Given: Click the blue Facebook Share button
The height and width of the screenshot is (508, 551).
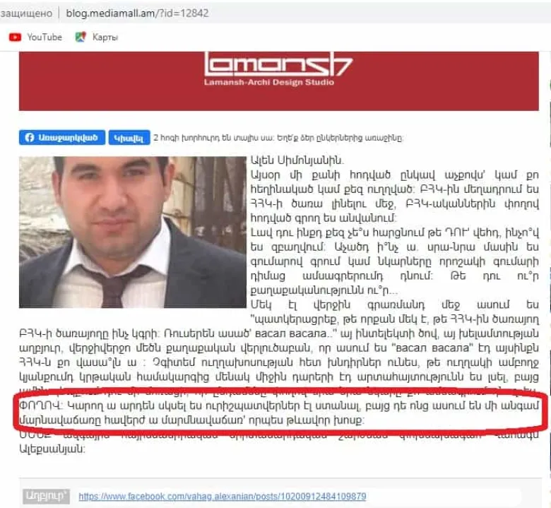Looking at the screenshot, I should [129, 138].
